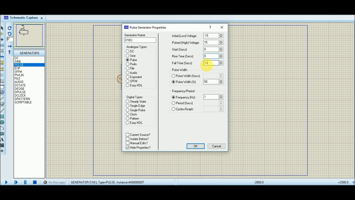Confirm the dialog with OK

click(196, 146)
